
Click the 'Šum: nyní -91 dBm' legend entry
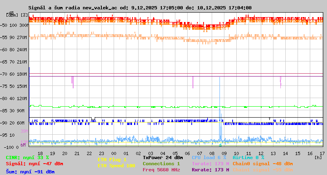point(30,172)
